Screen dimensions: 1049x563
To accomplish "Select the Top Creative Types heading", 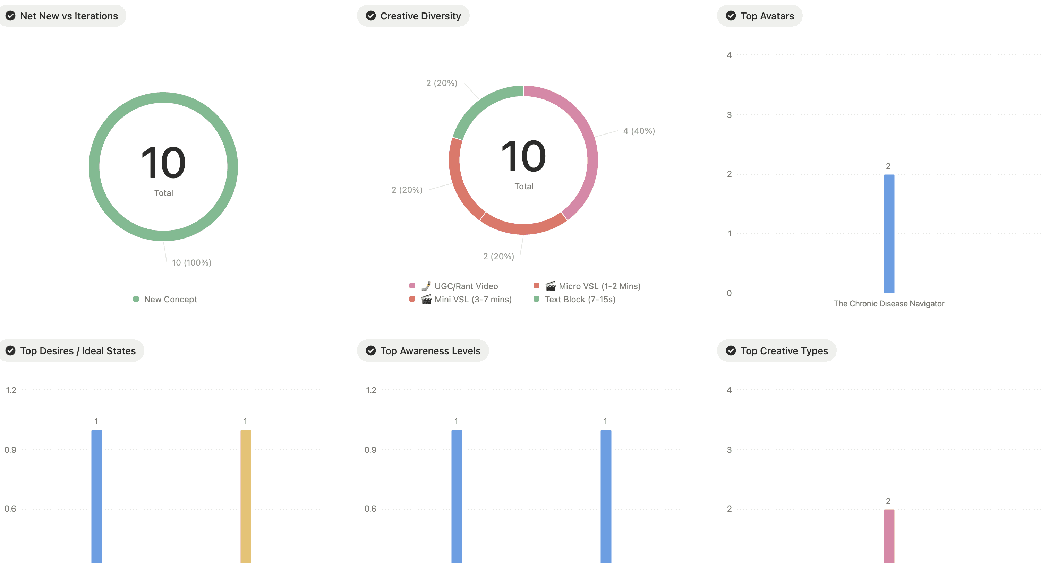I will click(x=784, y=350).
